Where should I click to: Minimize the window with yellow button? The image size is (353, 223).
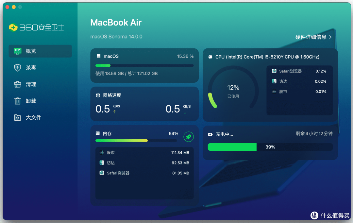pyautogui.click(x=14, y=7)
